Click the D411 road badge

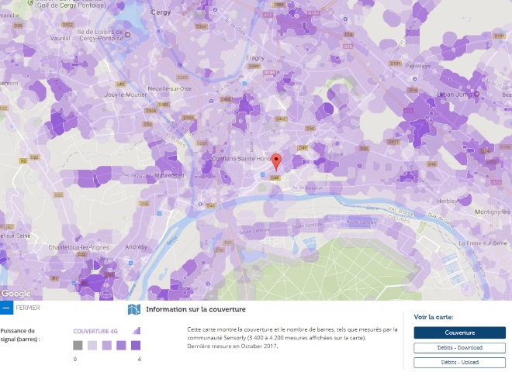pos(393,142)
